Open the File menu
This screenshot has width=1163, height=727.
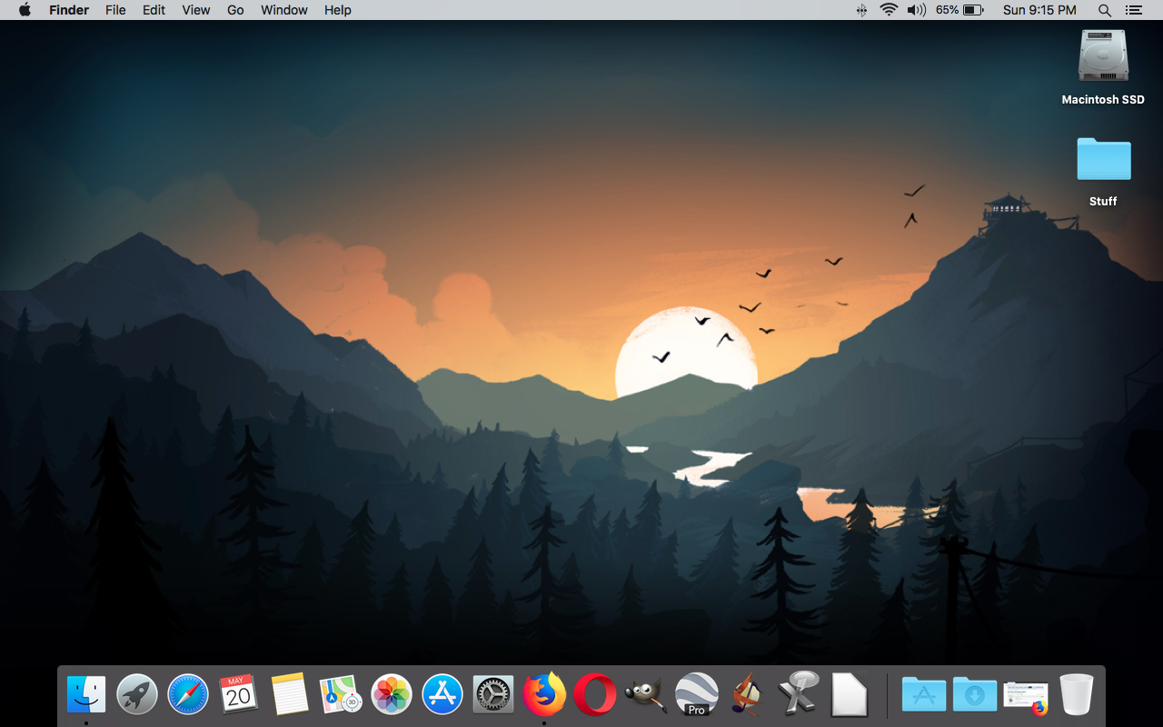tap(115, 10)
